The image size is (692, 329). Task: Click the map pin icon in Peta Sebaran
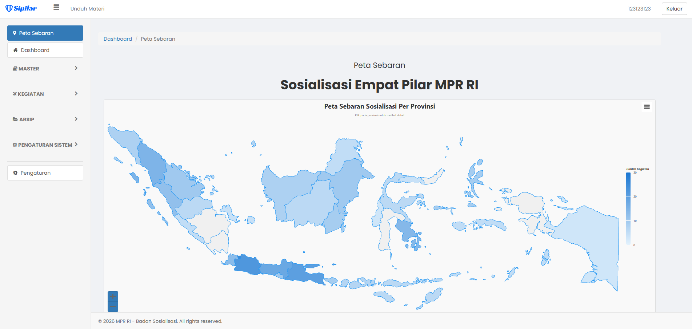[15, 33]
